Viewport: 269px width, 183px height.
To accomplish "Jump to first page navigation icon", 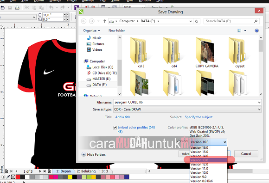I will pos(12,171).
